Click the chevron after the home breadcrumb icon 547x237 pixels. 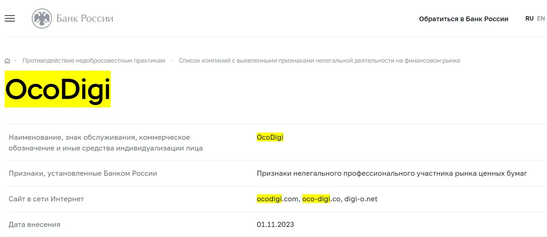[15, 61]
